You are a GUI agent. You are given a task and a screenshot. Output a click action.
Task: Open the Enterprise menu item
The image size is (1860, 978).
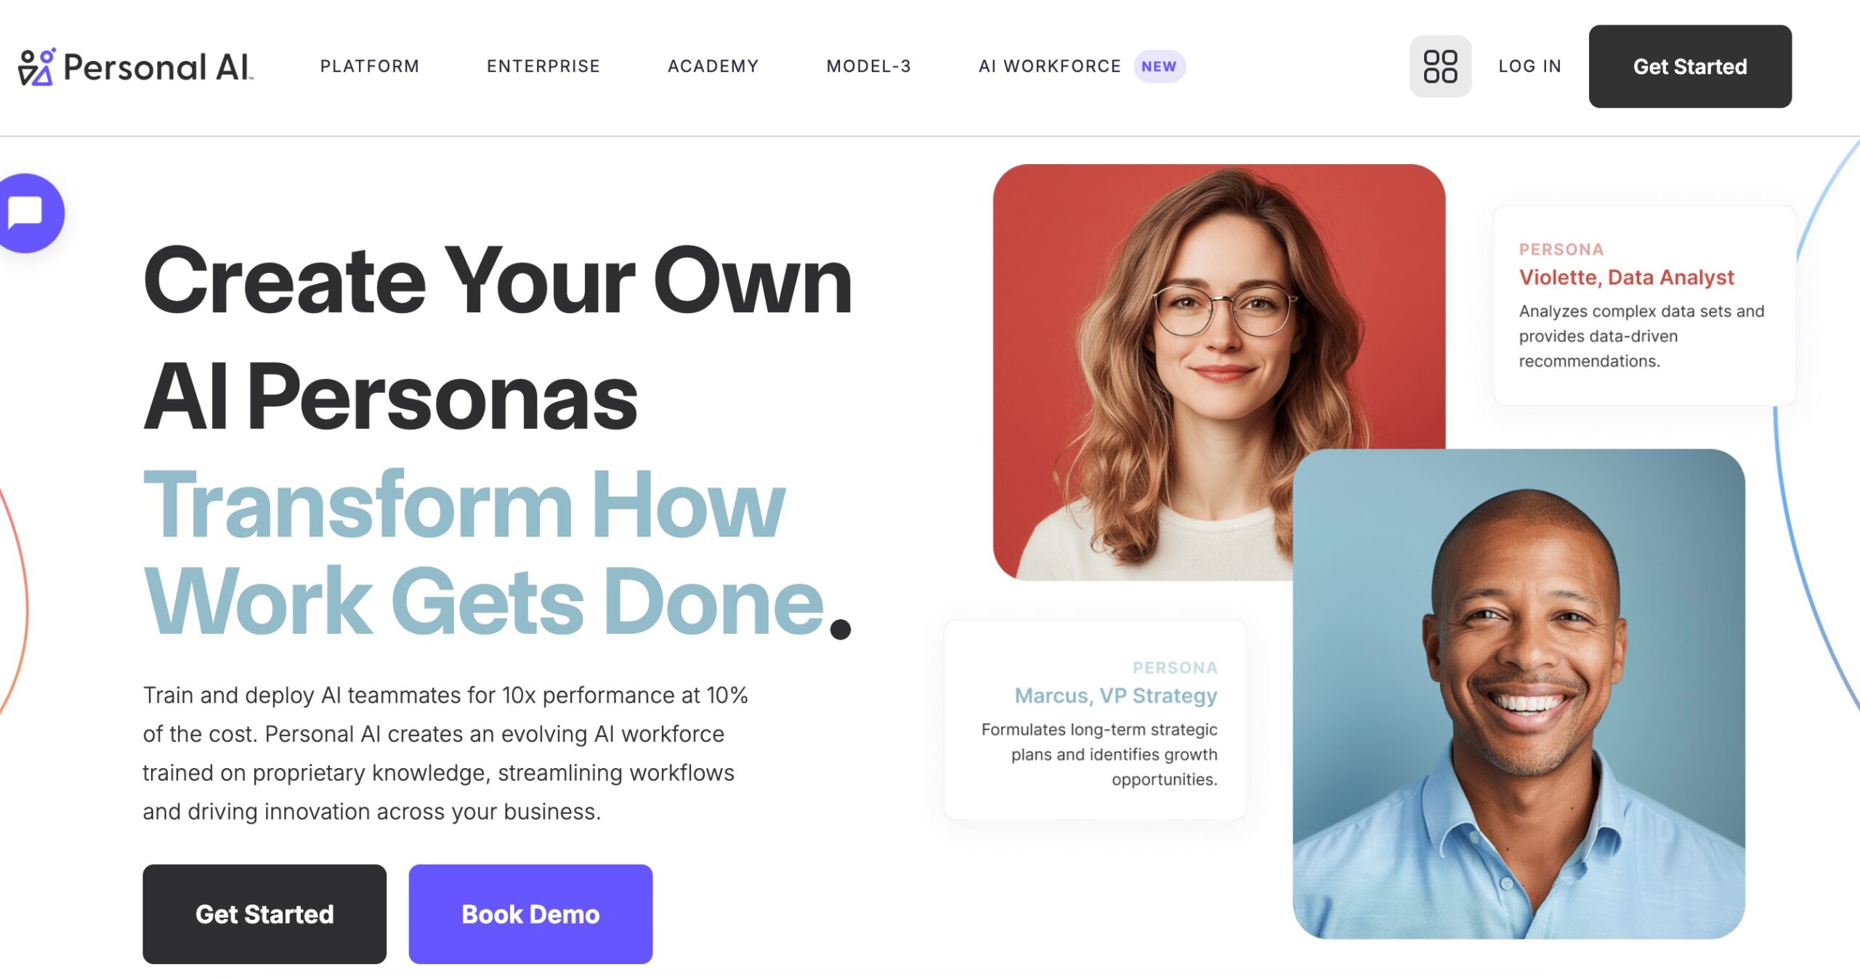(543, 66)
